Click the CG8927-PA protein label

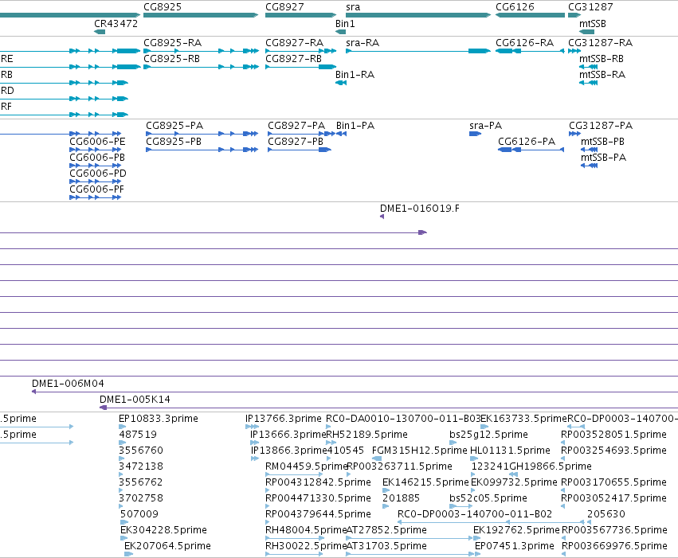click(x=296, y=126)
